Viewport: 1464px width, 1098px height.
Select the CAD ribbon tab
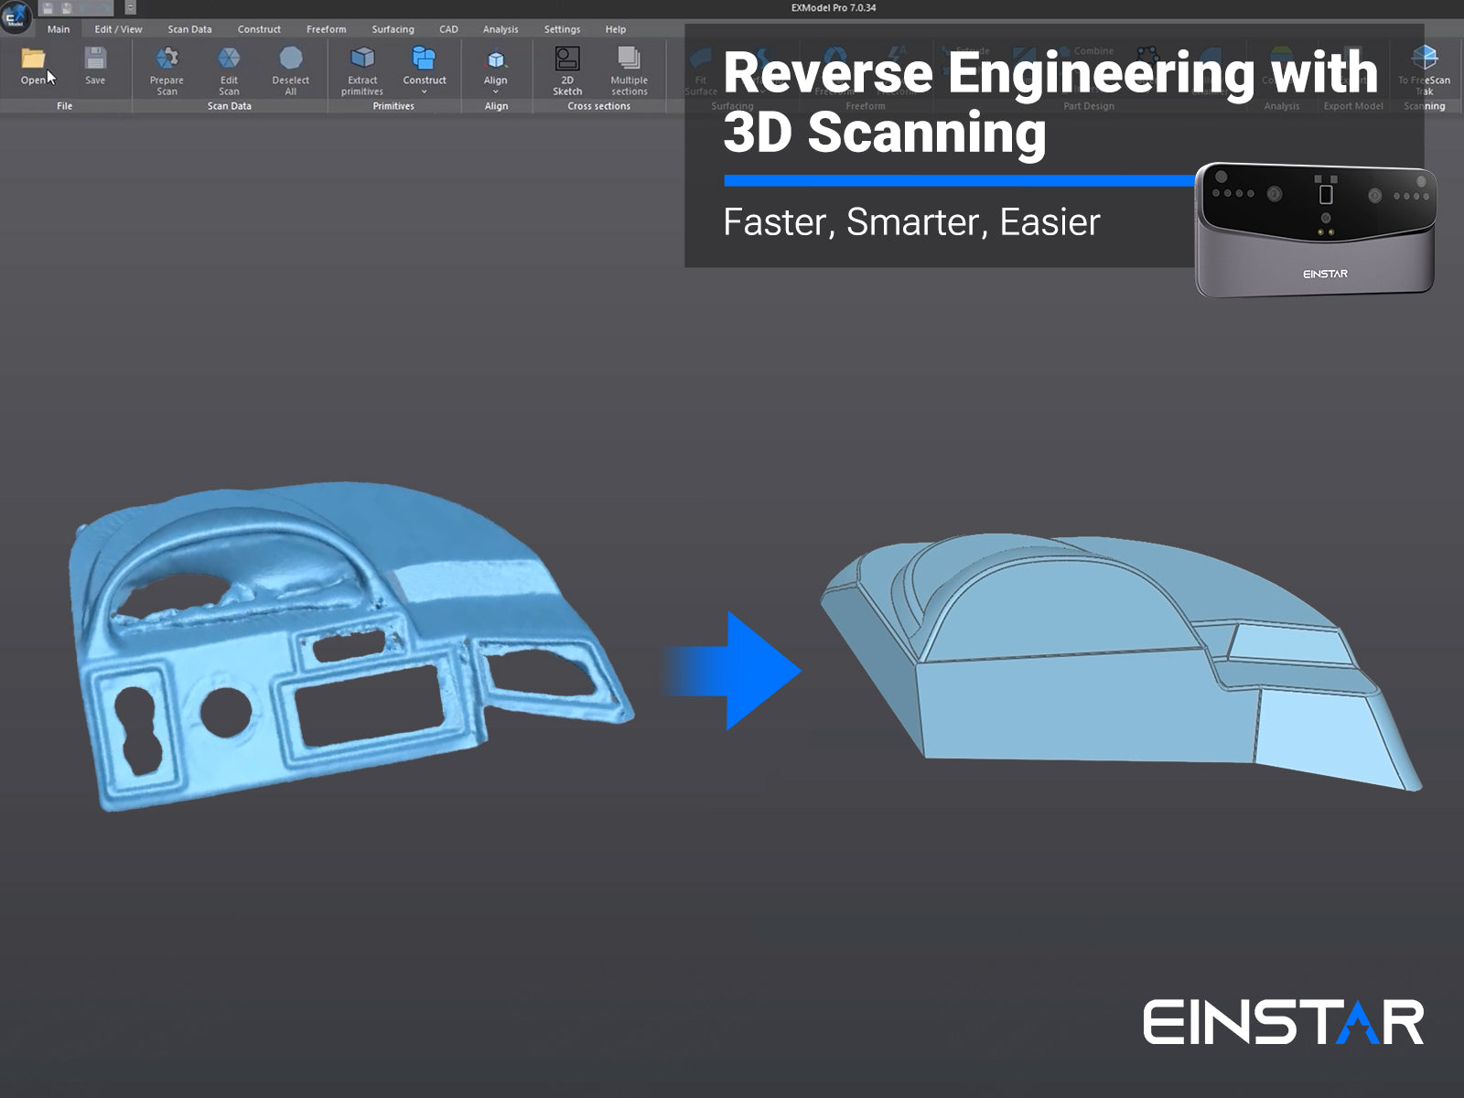coord(448,29)
